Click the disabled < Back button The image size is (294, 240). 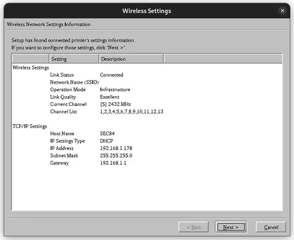click(x=193, y=227)
